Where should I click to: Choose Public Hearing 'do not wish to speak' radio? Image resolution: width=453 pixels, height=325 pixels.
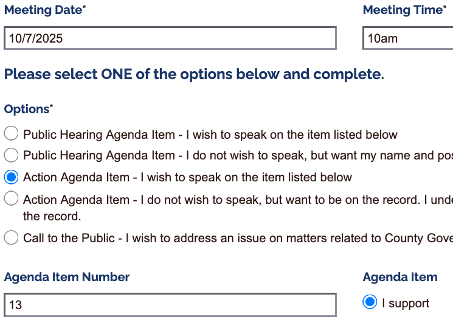11,155
